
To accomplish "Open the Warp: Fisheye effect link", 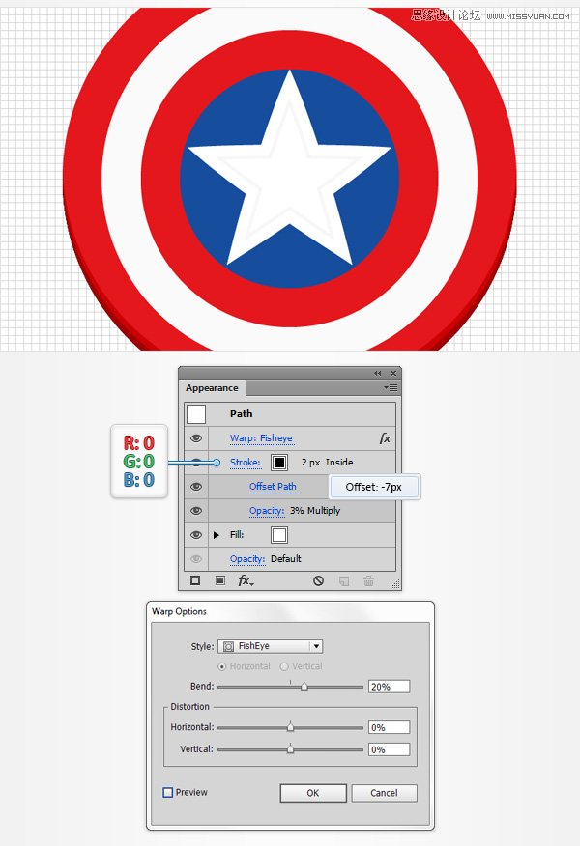I will point(261,438).
